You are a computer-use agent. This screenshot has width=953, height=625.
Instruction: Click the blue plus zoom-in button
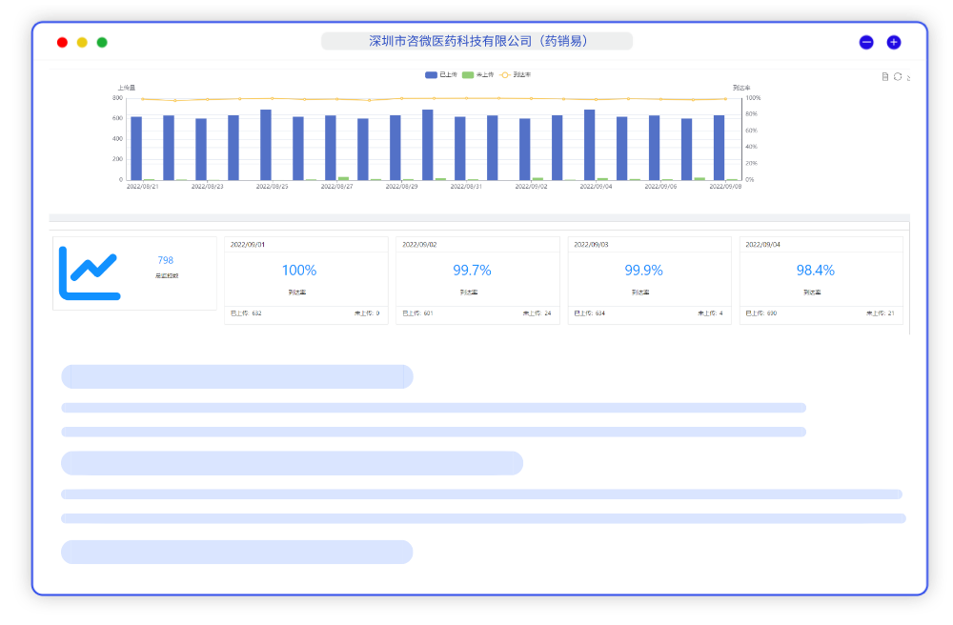[x=894, y=42]
